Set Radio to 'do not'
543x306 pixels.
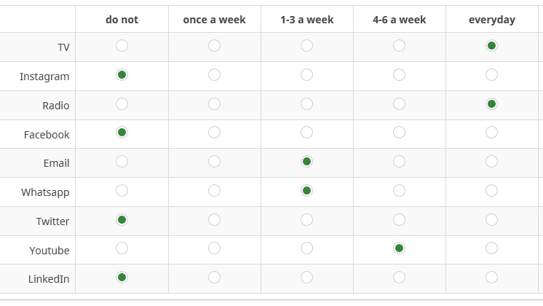122,104
